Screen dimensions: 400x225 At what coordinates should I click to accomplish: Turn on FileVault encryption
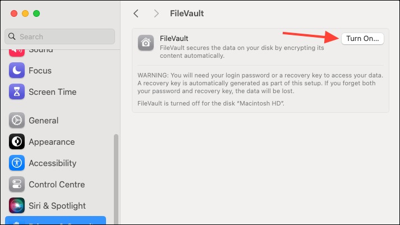pos(362,39)
